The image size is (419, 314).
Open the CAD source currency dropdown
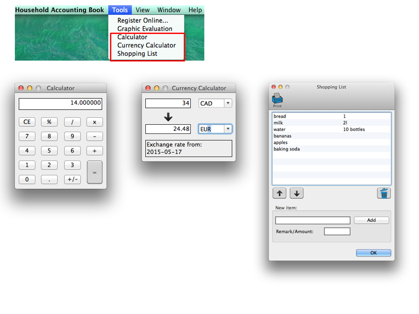point(215,103)
